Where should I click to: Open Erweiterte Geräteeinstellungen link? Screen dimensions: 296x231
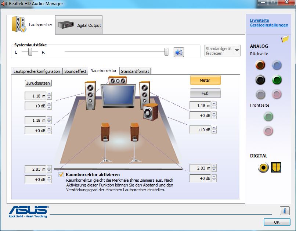coord(269,23)
